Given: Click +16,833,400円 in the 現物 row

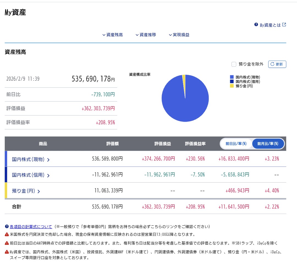Looking at the screenshot, I should (234, 159).
